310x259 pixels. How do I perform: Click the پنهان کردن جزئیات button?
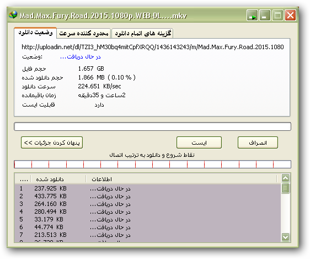52,142
